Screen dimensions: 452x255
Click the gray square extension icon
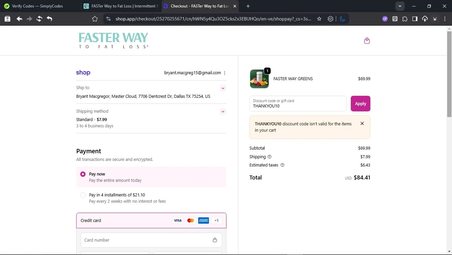coord(395,19)
